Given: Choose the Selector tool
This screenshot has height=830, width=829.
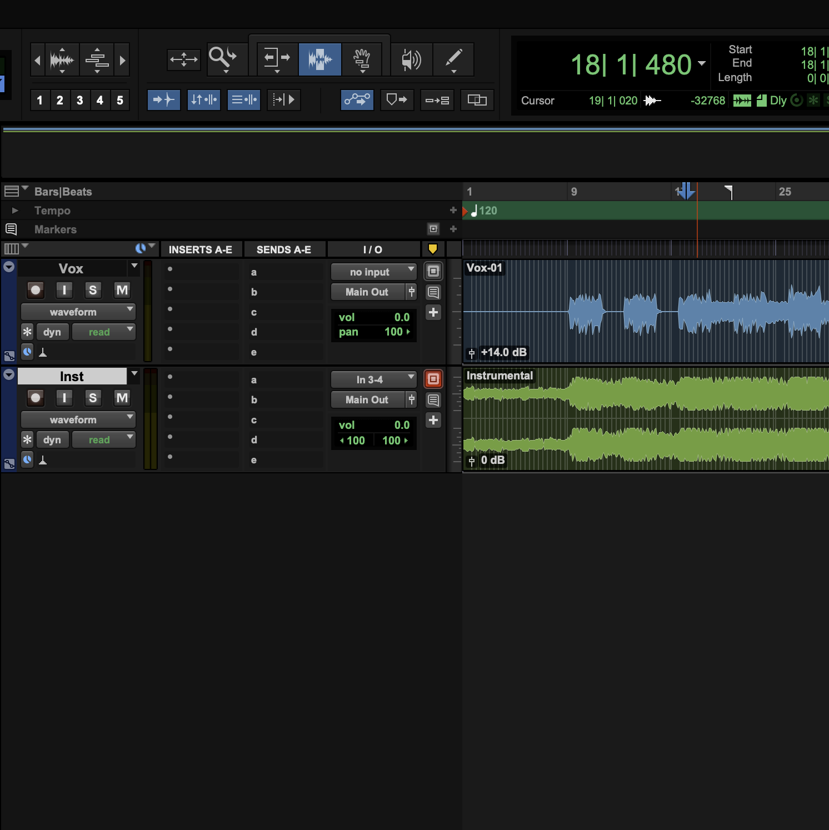Looking at the screenshot, I should 320,59.
